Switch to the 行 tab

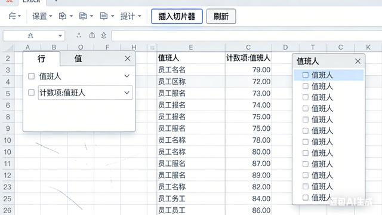(41, 59)
